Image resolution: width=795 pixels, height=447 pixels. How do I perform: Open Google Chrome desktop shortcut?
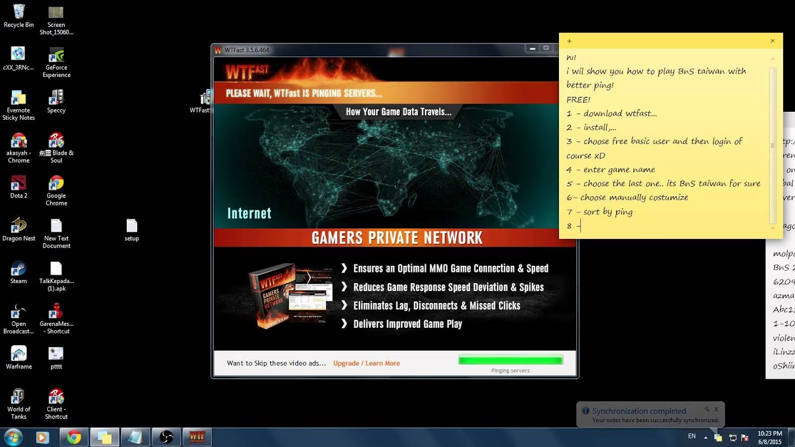(x=56, y=191)
